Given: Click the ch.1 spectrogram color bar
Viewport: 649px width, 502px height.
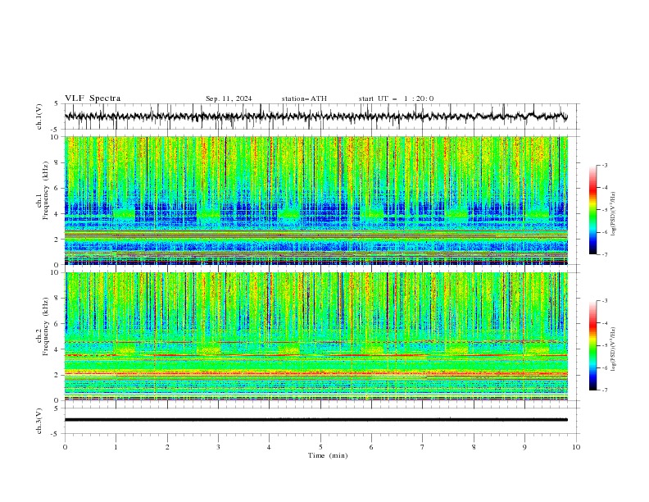Looking at the screenshot, I should pyautogui.click(x=592, y=210).
